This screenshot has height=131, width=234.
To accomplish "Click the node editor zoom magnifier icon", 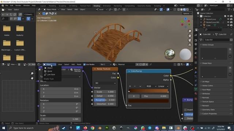I will click(32, 74).
